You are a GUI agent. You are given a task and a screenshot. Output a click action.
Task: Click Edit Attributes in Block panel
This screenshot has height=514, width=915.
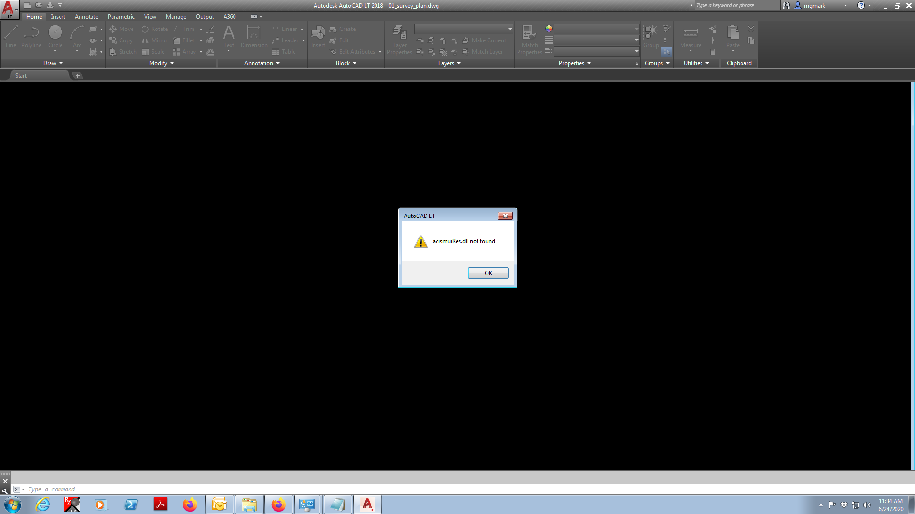tap(353, 52)
